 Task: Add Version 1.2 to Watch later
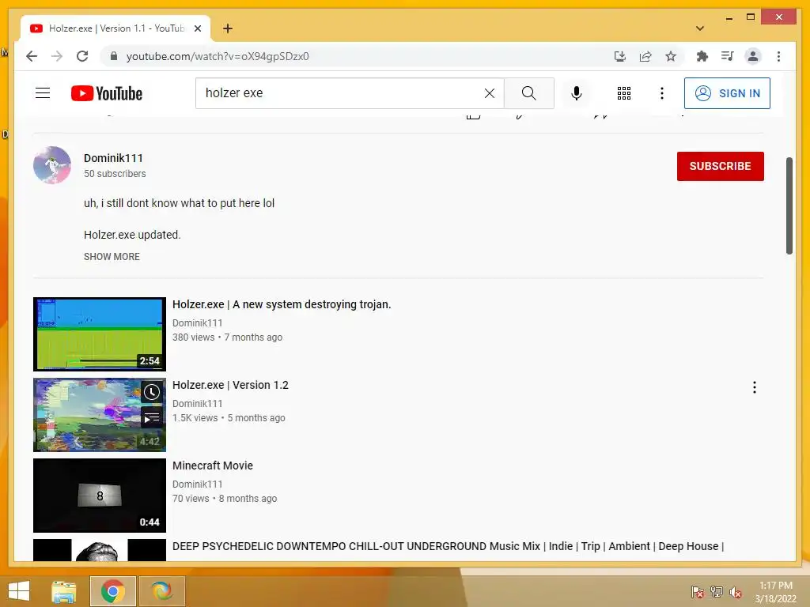click(151, 392)
